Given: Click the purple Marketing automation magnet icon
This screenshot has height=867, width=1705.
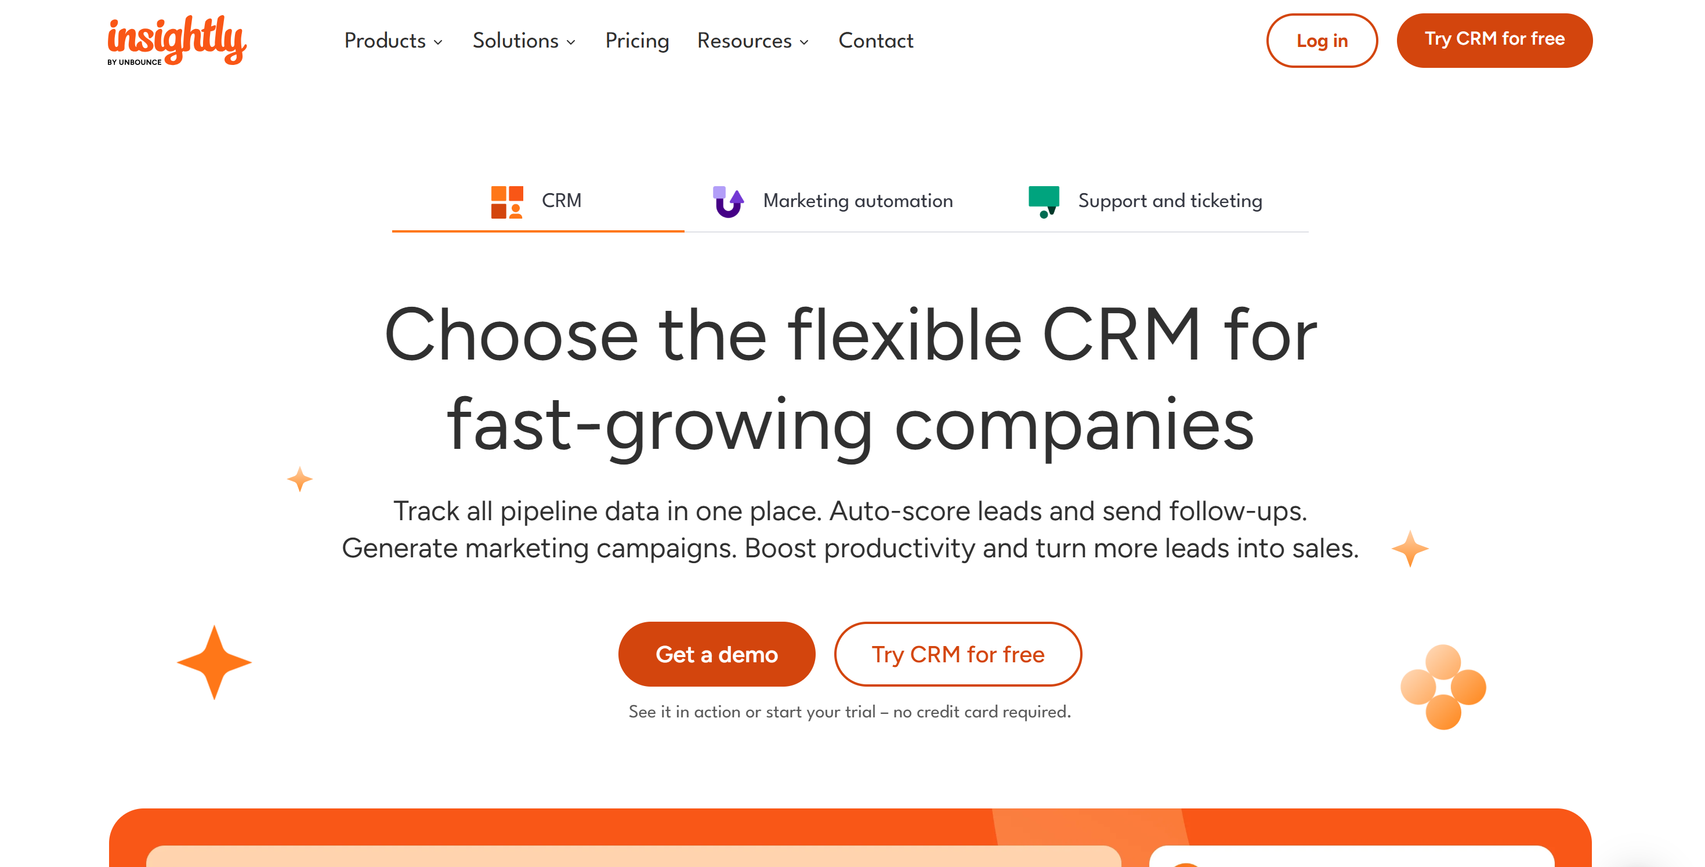Looking at the screenshot, I should coord(727,200).
